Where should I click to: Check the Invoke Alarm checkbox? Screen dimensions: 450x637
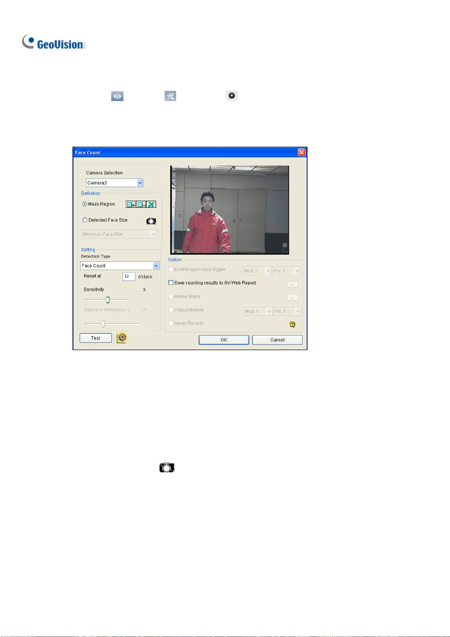click(171, 296)
